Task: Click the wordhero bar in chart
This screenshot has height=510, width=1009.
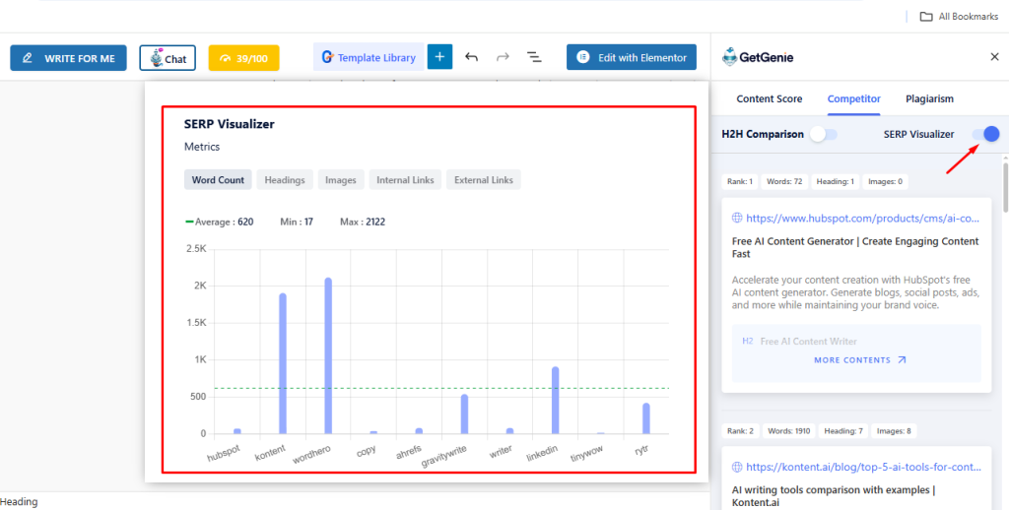Action: (x=328, y=355)
